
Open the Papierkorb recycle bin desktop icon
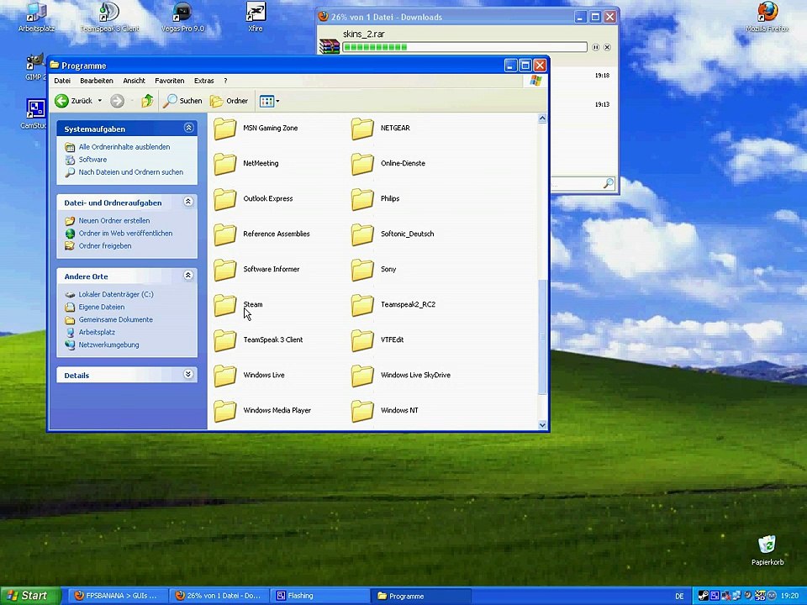coord(767,546)
